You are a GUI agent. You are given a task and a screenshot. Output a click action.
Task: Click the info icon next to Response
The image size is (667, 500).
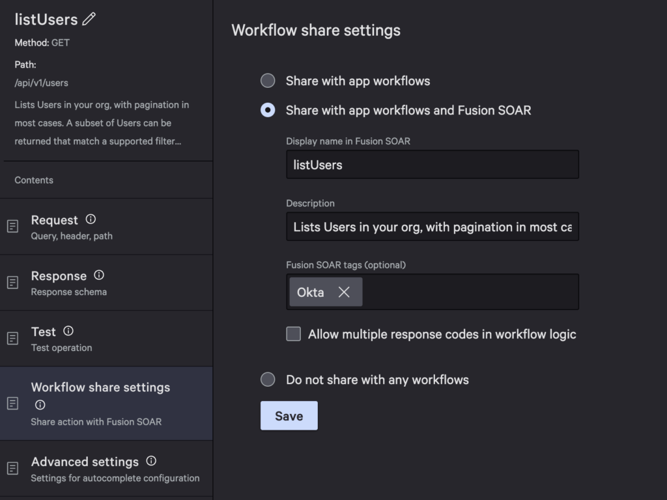click(x=99, y=275)
